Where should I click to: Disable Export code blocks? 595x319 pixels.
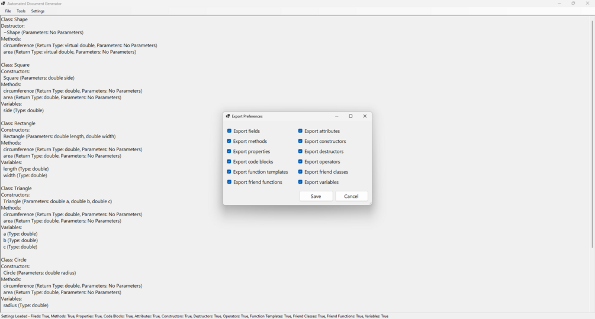click(x=229, y=162)
